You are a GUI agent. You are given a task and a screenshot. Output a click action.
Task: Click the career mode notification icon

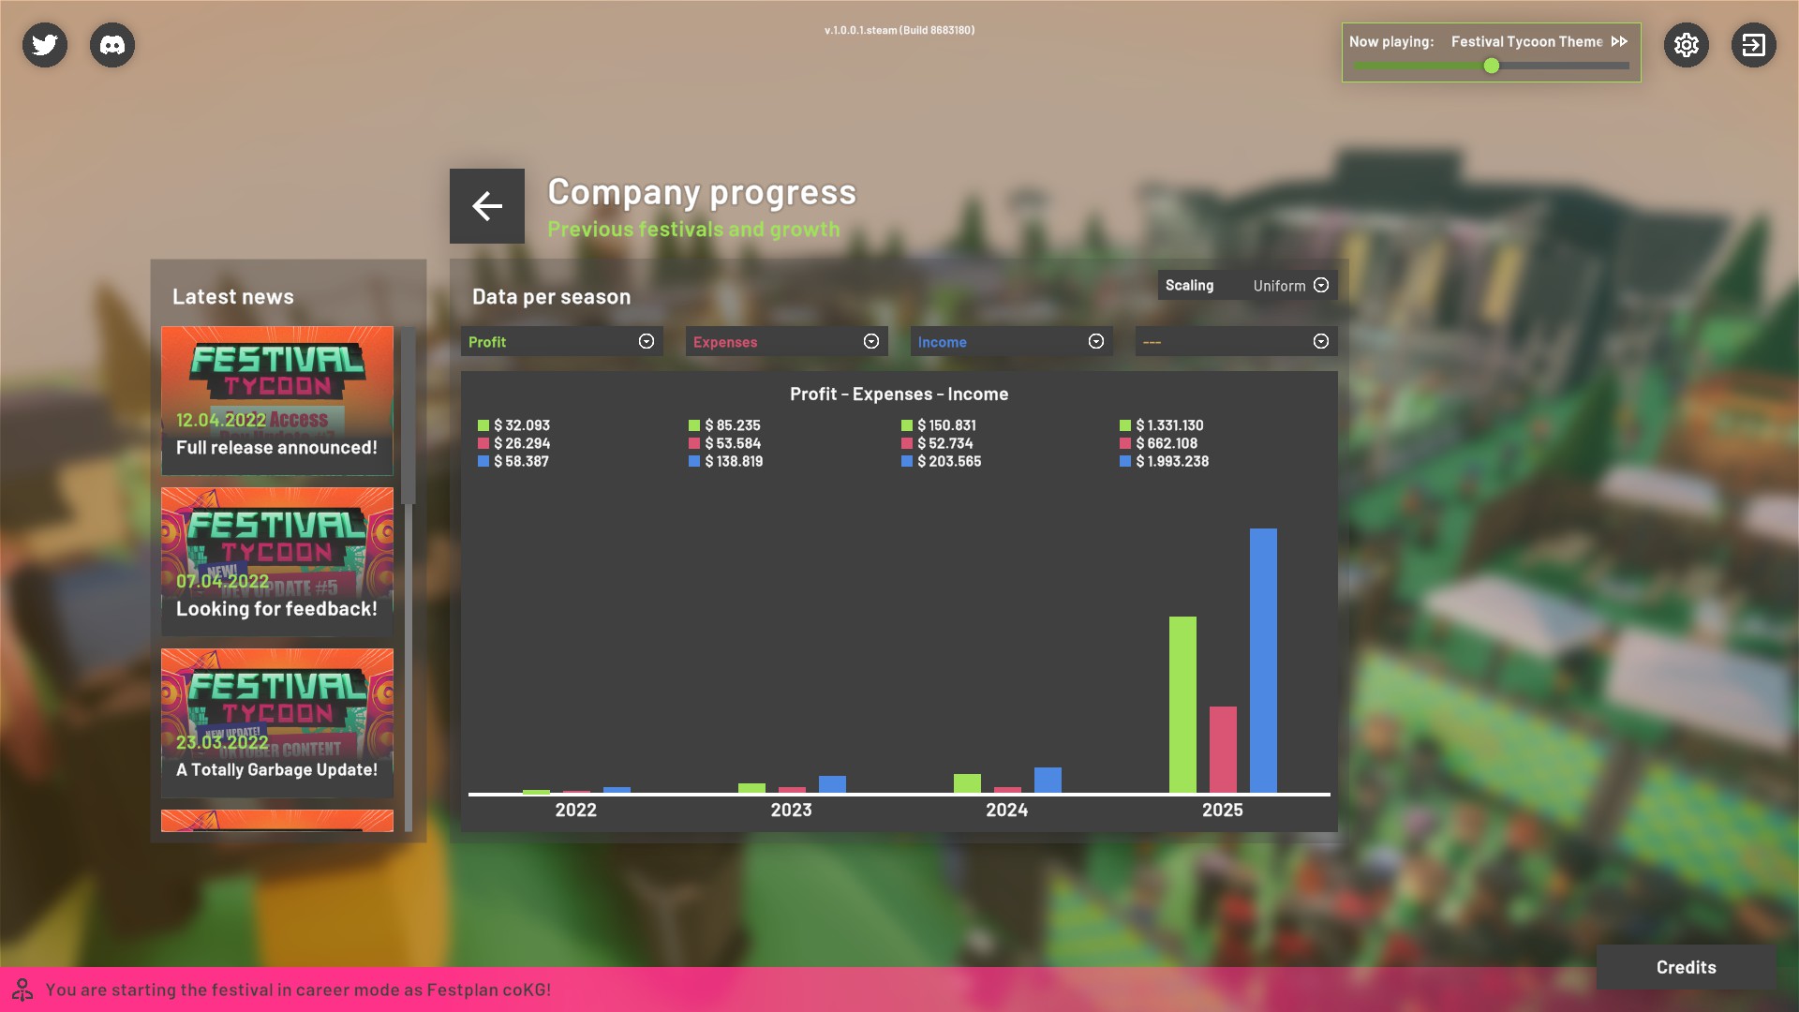(22, 990)
